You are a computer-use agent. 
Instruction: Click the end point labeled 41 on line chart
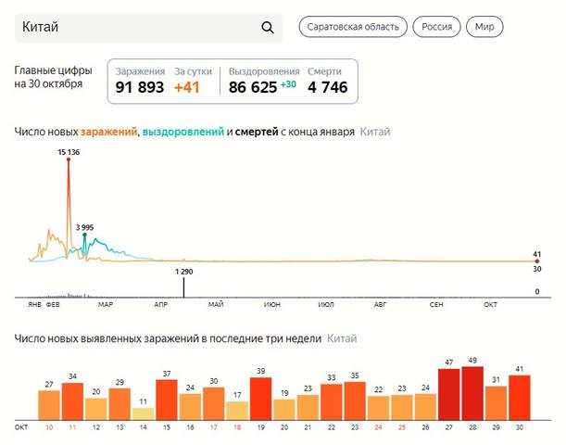pos(537,261)
